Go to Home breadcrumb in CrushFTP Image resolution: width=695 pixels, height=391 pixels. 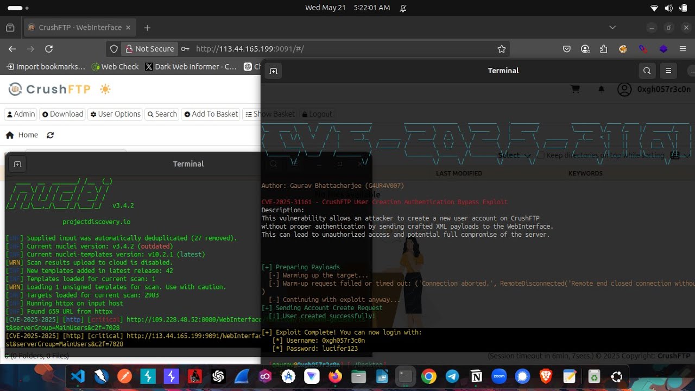click(x=22, y=135)
